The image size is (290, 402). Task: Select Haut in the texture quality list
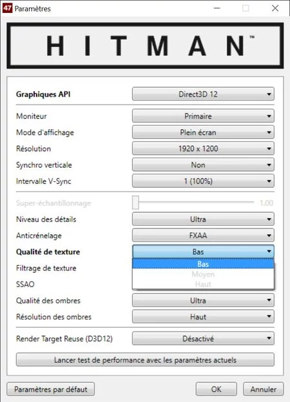(x=203, y=284)
